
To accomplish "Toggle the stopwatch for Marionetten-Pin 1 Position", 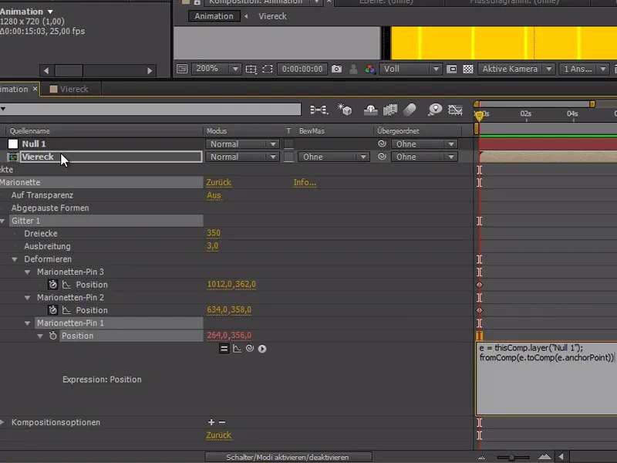I will click(53, 336).
